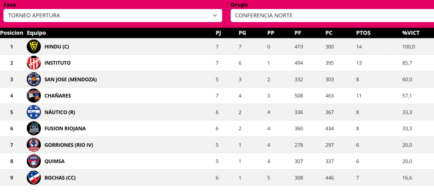
Task: Click the Náutico (R) team badge
Action: tap(33, 112)
